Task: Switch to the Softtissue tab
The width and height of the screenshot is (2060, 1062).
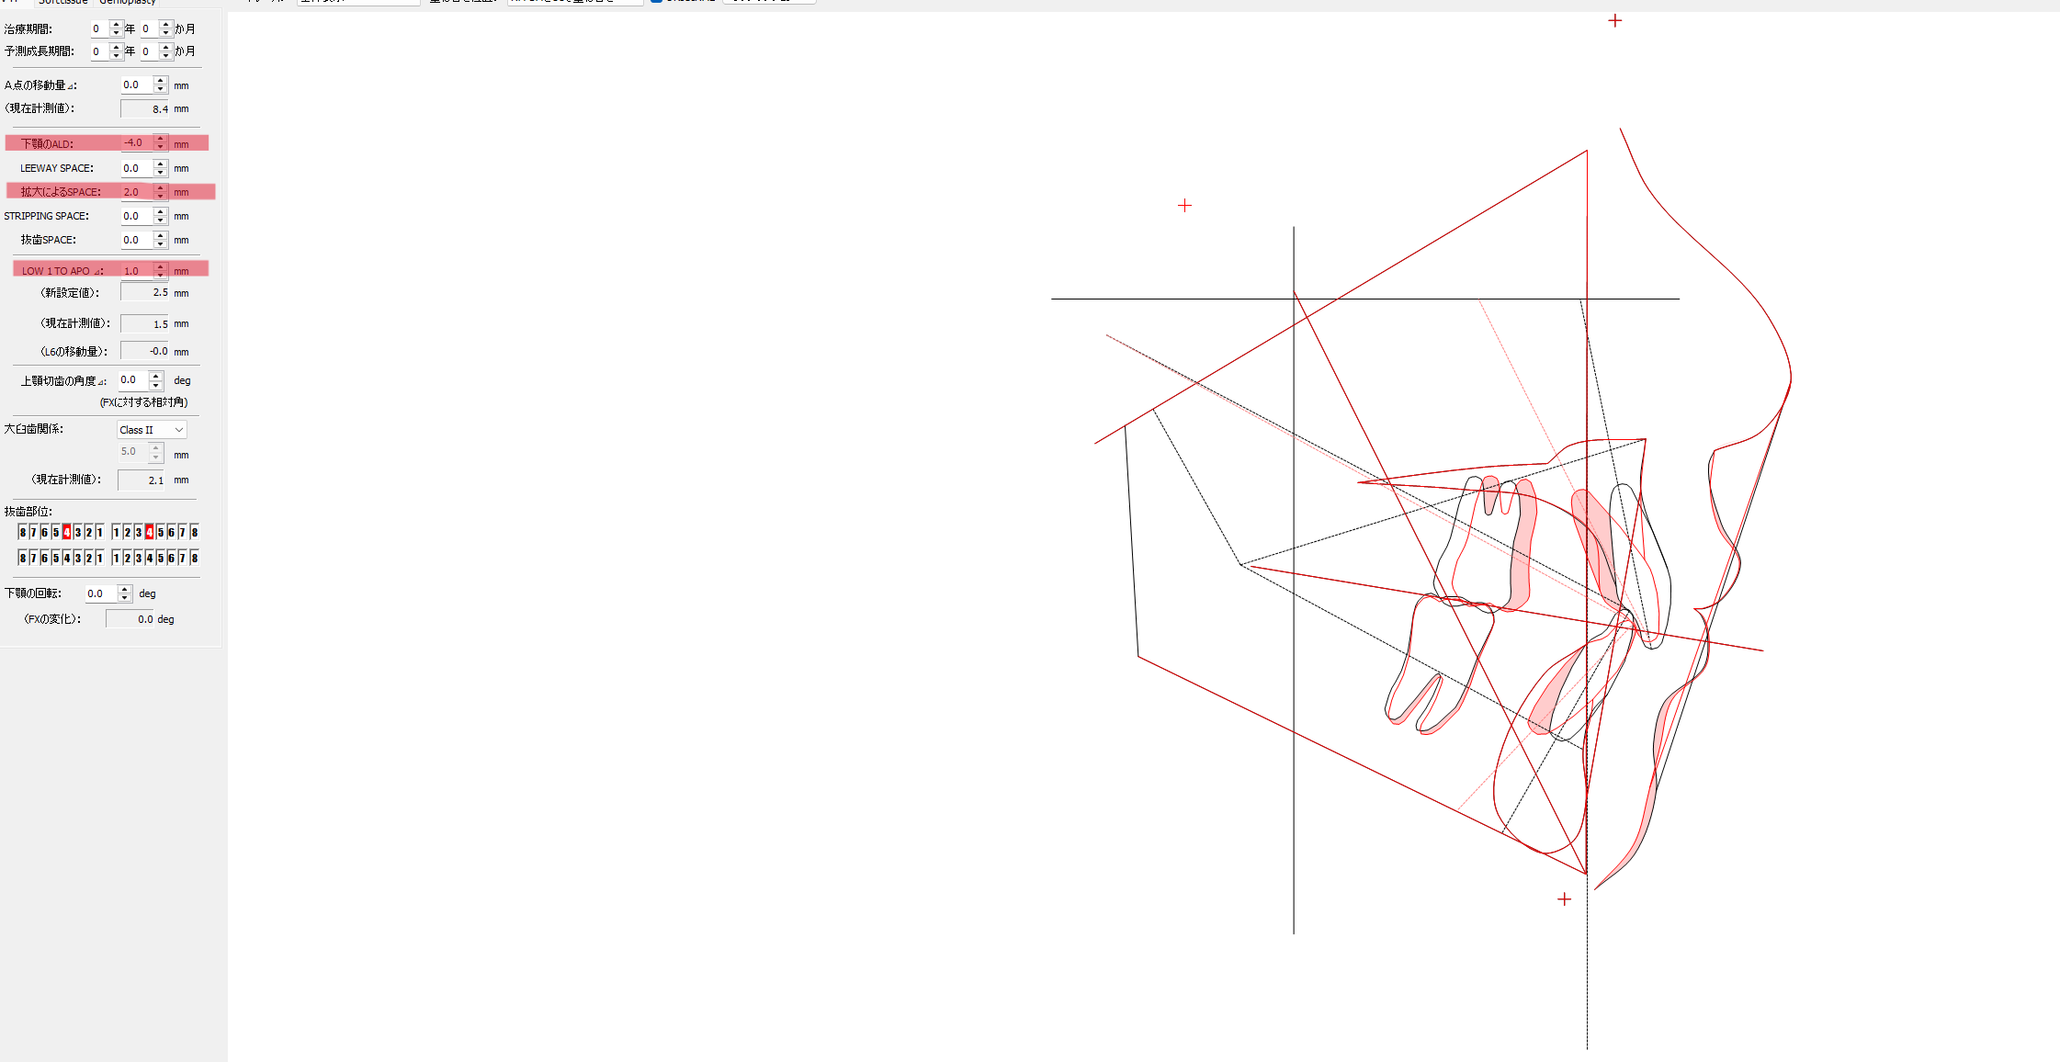Action: point(63,3)
